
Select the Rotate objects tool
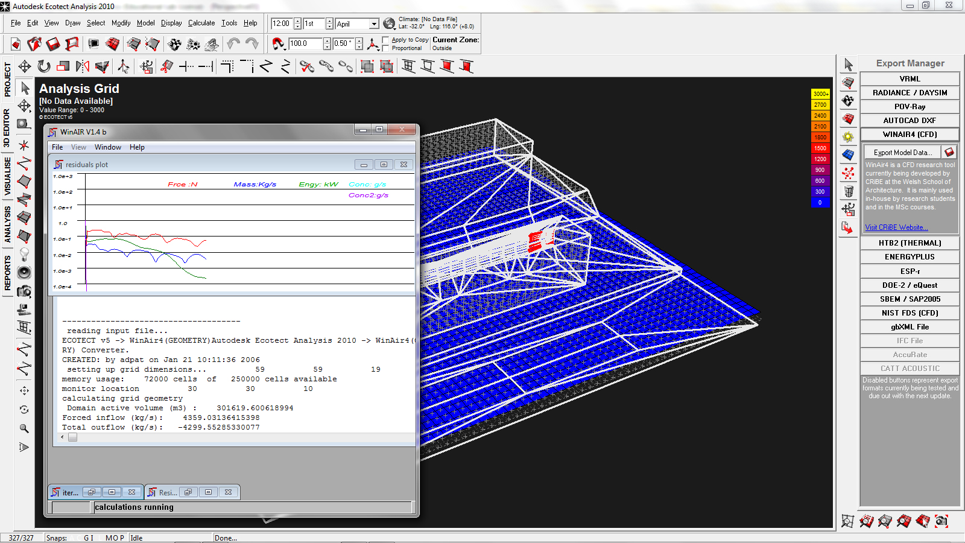43,66
